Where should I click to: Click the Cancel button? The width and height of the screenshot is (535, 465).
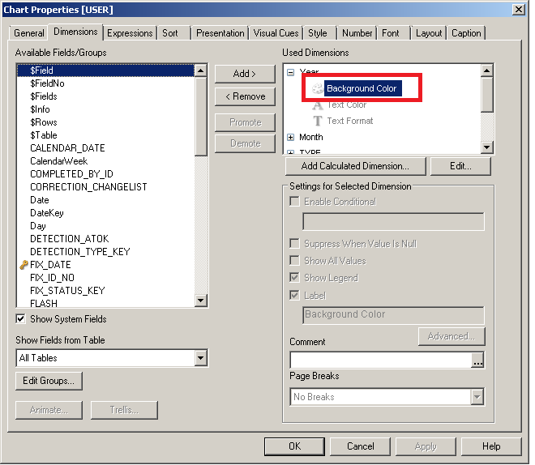pyautogui.click(x=360, y=446)
